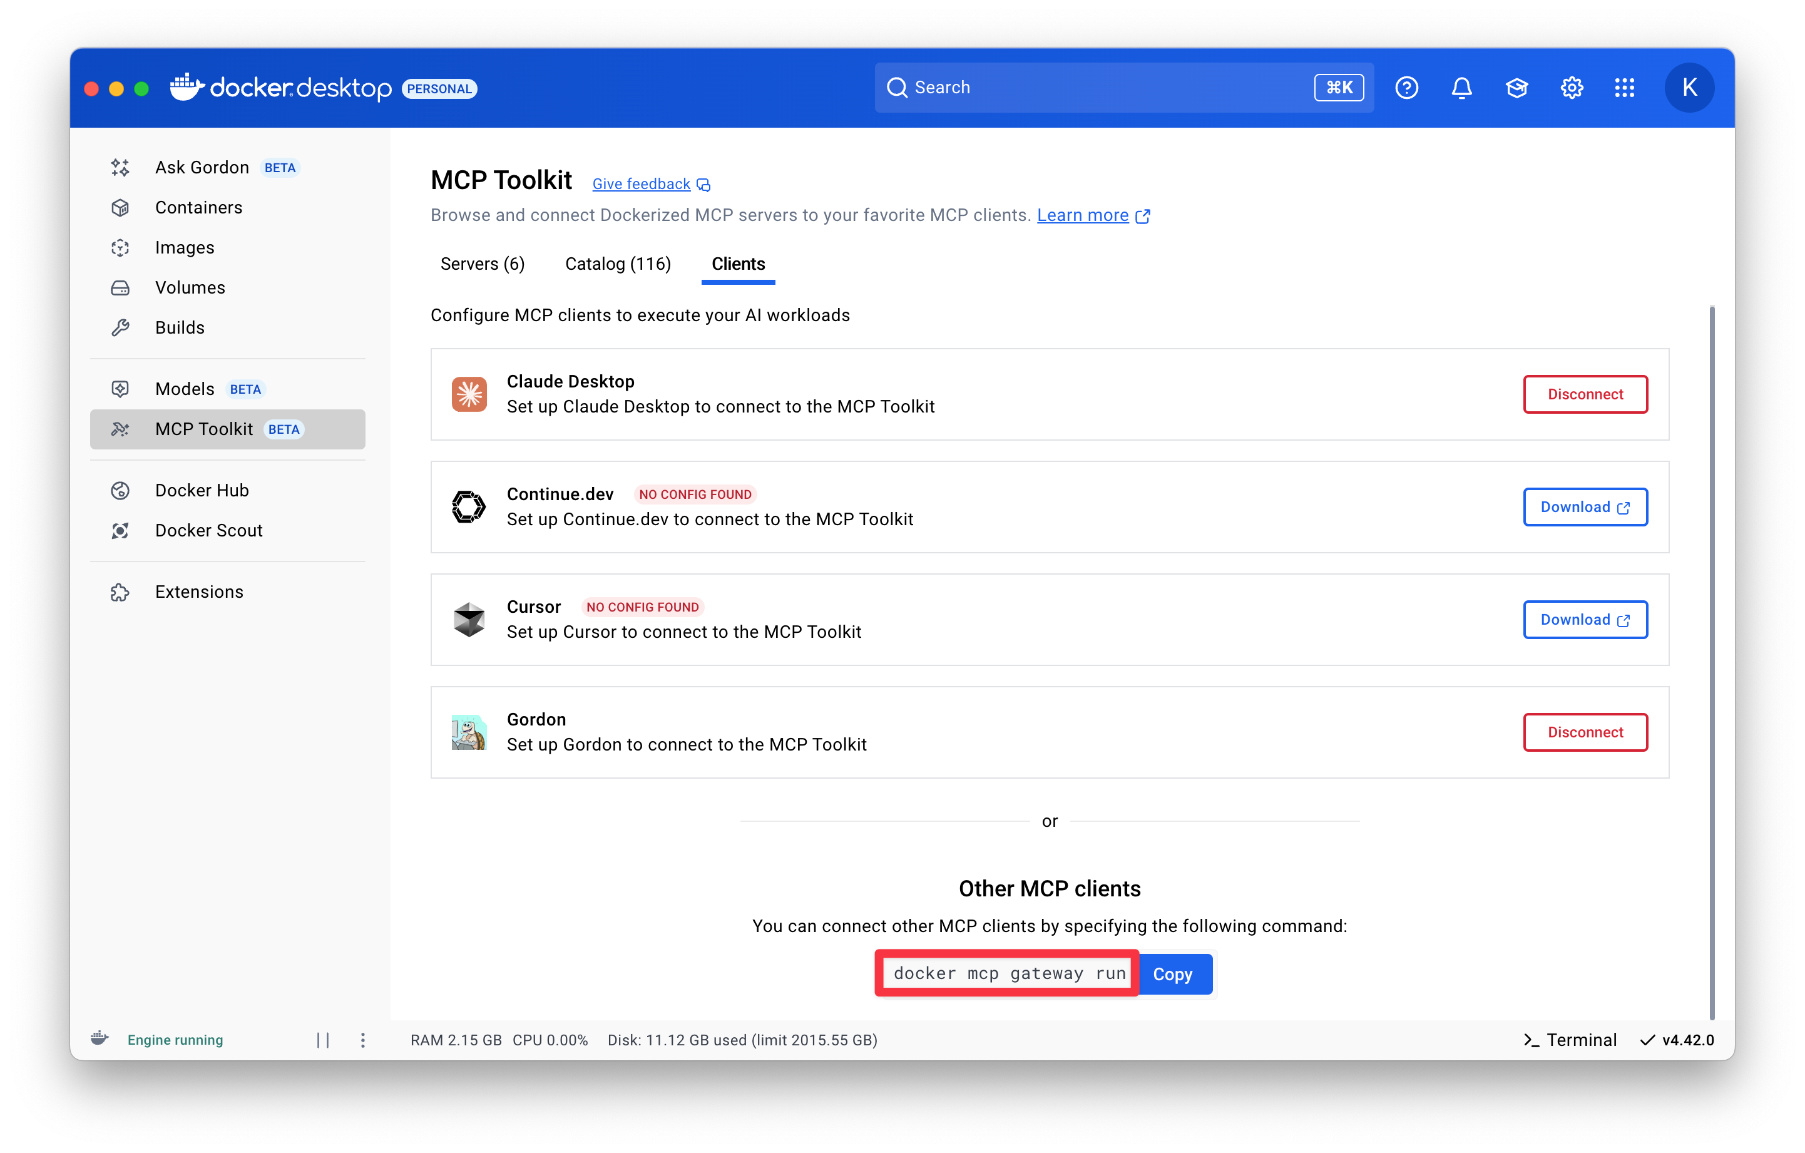
Task: Open the help question mark icon
Action: coord(1406,88)
